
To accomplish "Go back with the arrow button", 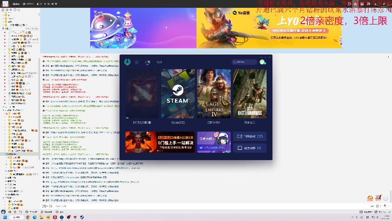I will coord(137,62).
